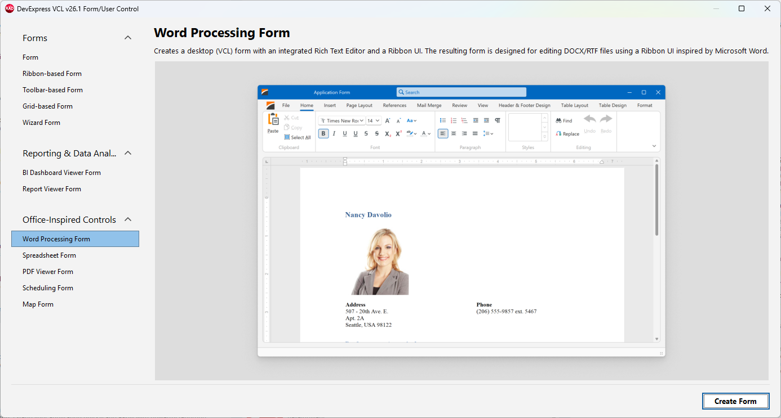This screenshot has width=781, height=418.
Task: Click the Search box in preview title bar
Action: [x=461, y=92]
